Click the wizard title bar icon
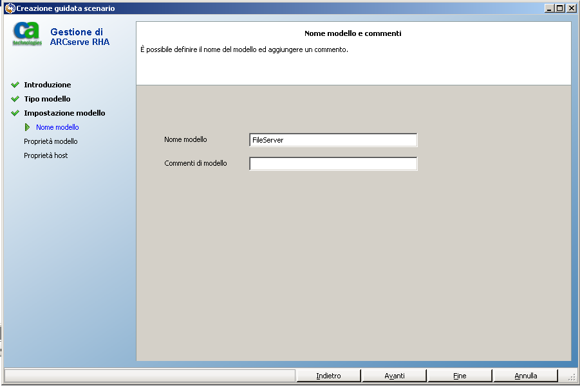 pos(10,8)
